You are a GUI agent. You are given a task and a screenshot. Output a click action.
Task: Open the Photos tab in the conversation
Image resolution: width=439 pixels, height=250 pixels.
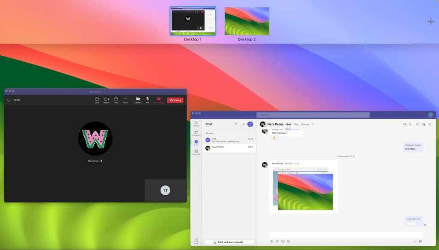click(x=305, y=124)
